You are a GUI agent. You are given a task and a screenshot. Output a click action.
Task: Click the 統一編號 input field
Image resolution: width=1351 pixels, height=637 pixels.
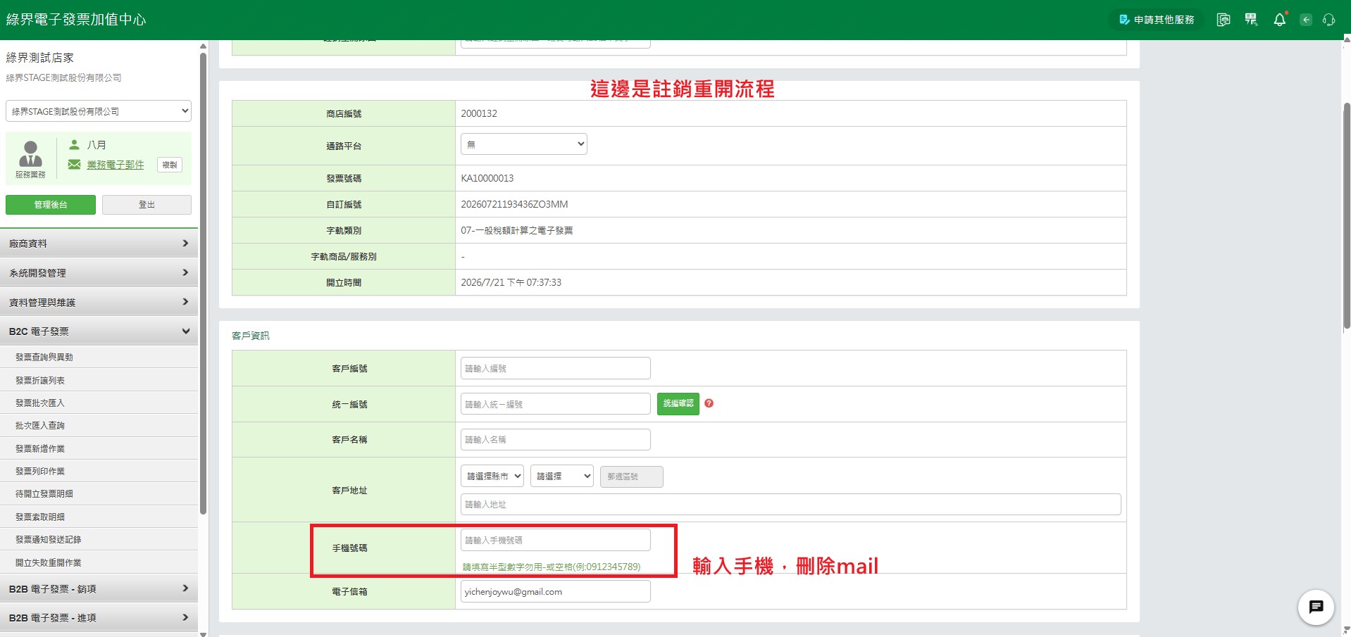[555, 404]
